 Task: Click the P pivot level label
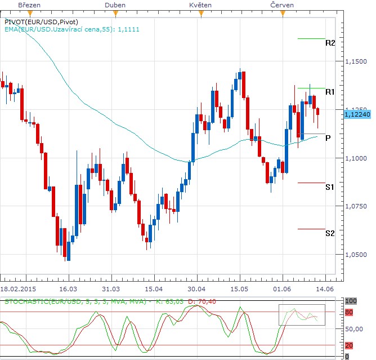(x=328, y=138)
